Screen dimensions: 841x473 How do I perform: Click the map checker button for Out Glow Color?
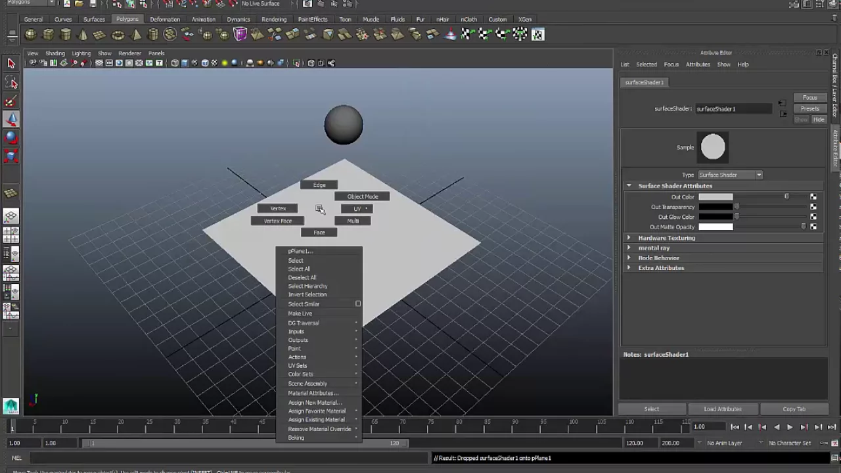(813, 217)
